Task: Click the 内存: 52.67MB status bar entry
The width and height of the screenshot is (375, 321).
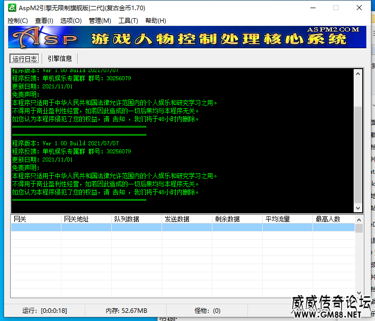Action: (x=127, y=311)
